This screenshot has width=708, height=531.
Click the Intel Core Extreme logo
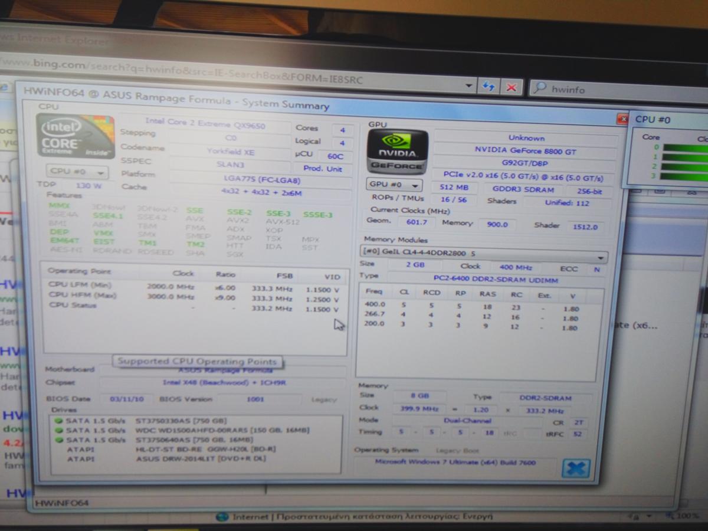pos(75,135)
